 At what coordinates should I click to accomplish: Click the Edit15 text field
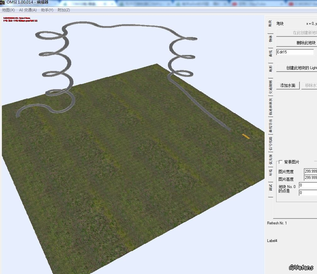pyautogui.click(x=295, y=52)
